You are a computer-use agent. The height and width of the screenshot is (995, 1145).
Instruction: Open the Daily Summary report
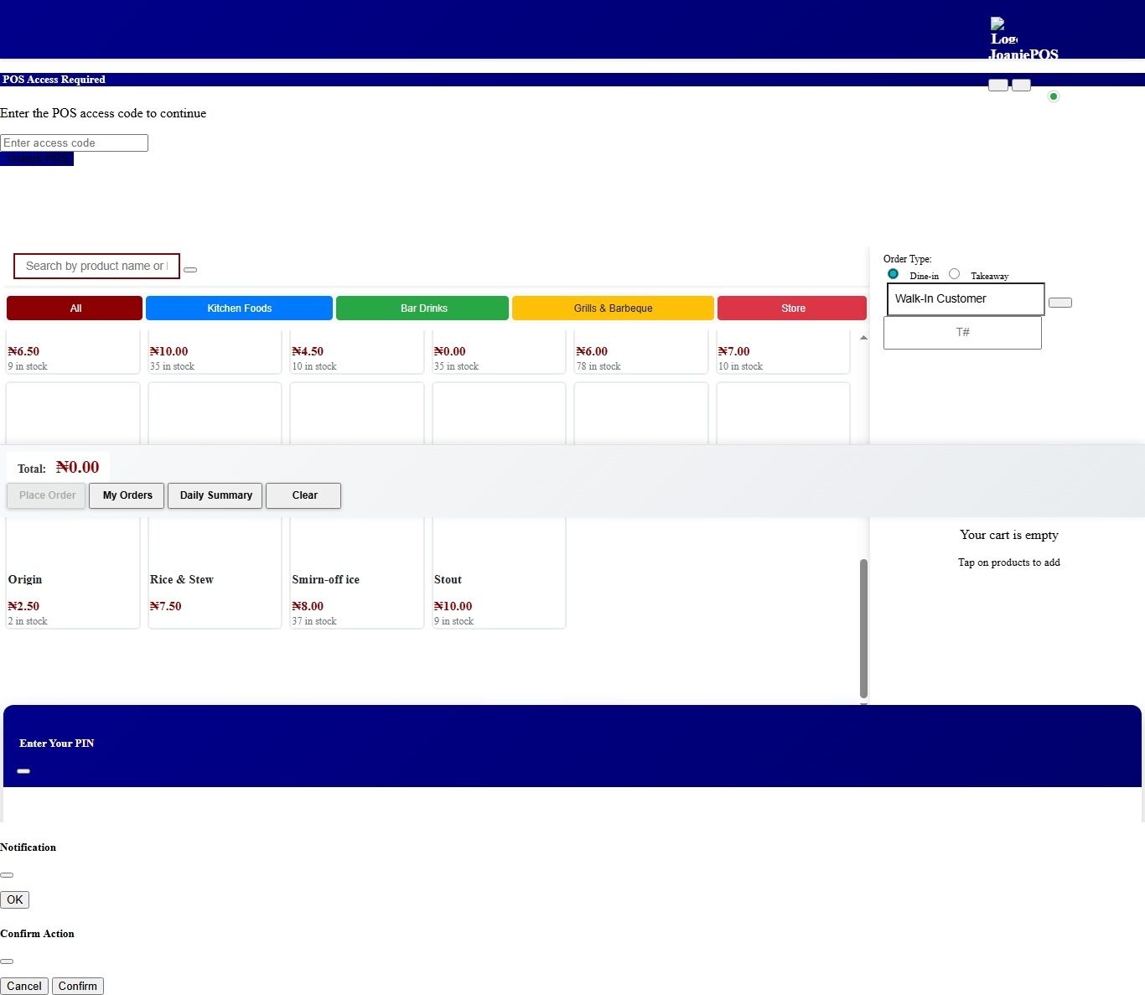point(215,495)
